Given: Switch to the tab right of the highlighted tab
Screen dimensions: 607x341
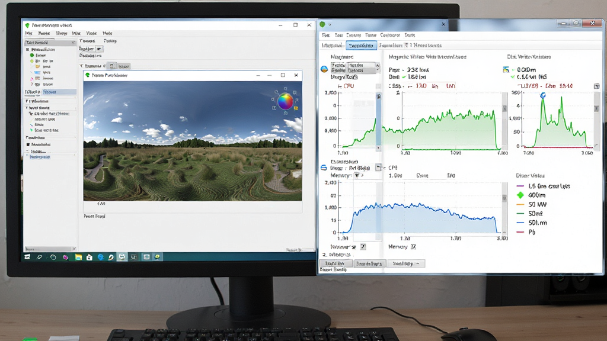Looking at the screenshot, I should pyautogui.click(x=390, y=46).
